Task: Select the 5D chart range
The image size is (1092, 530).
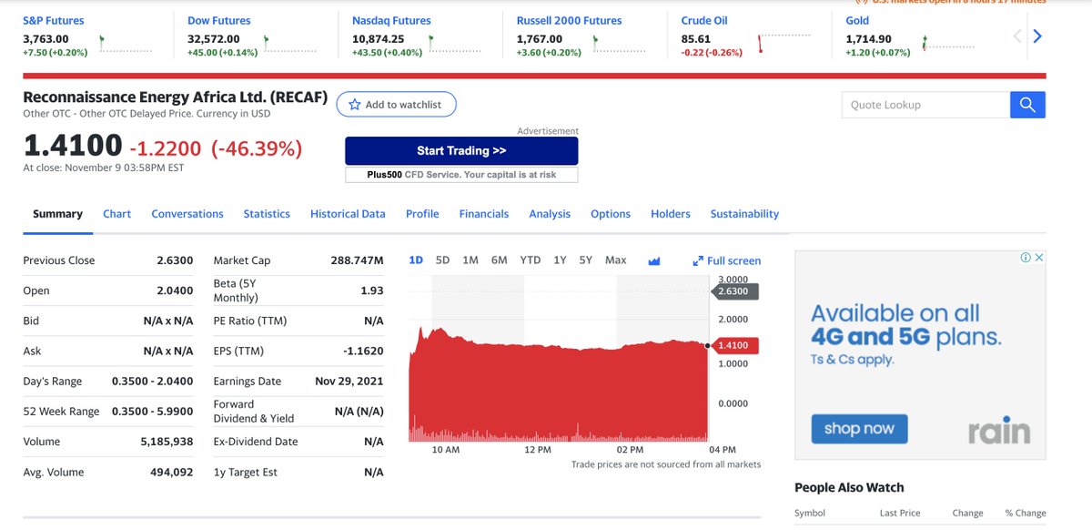Action: 442,260
